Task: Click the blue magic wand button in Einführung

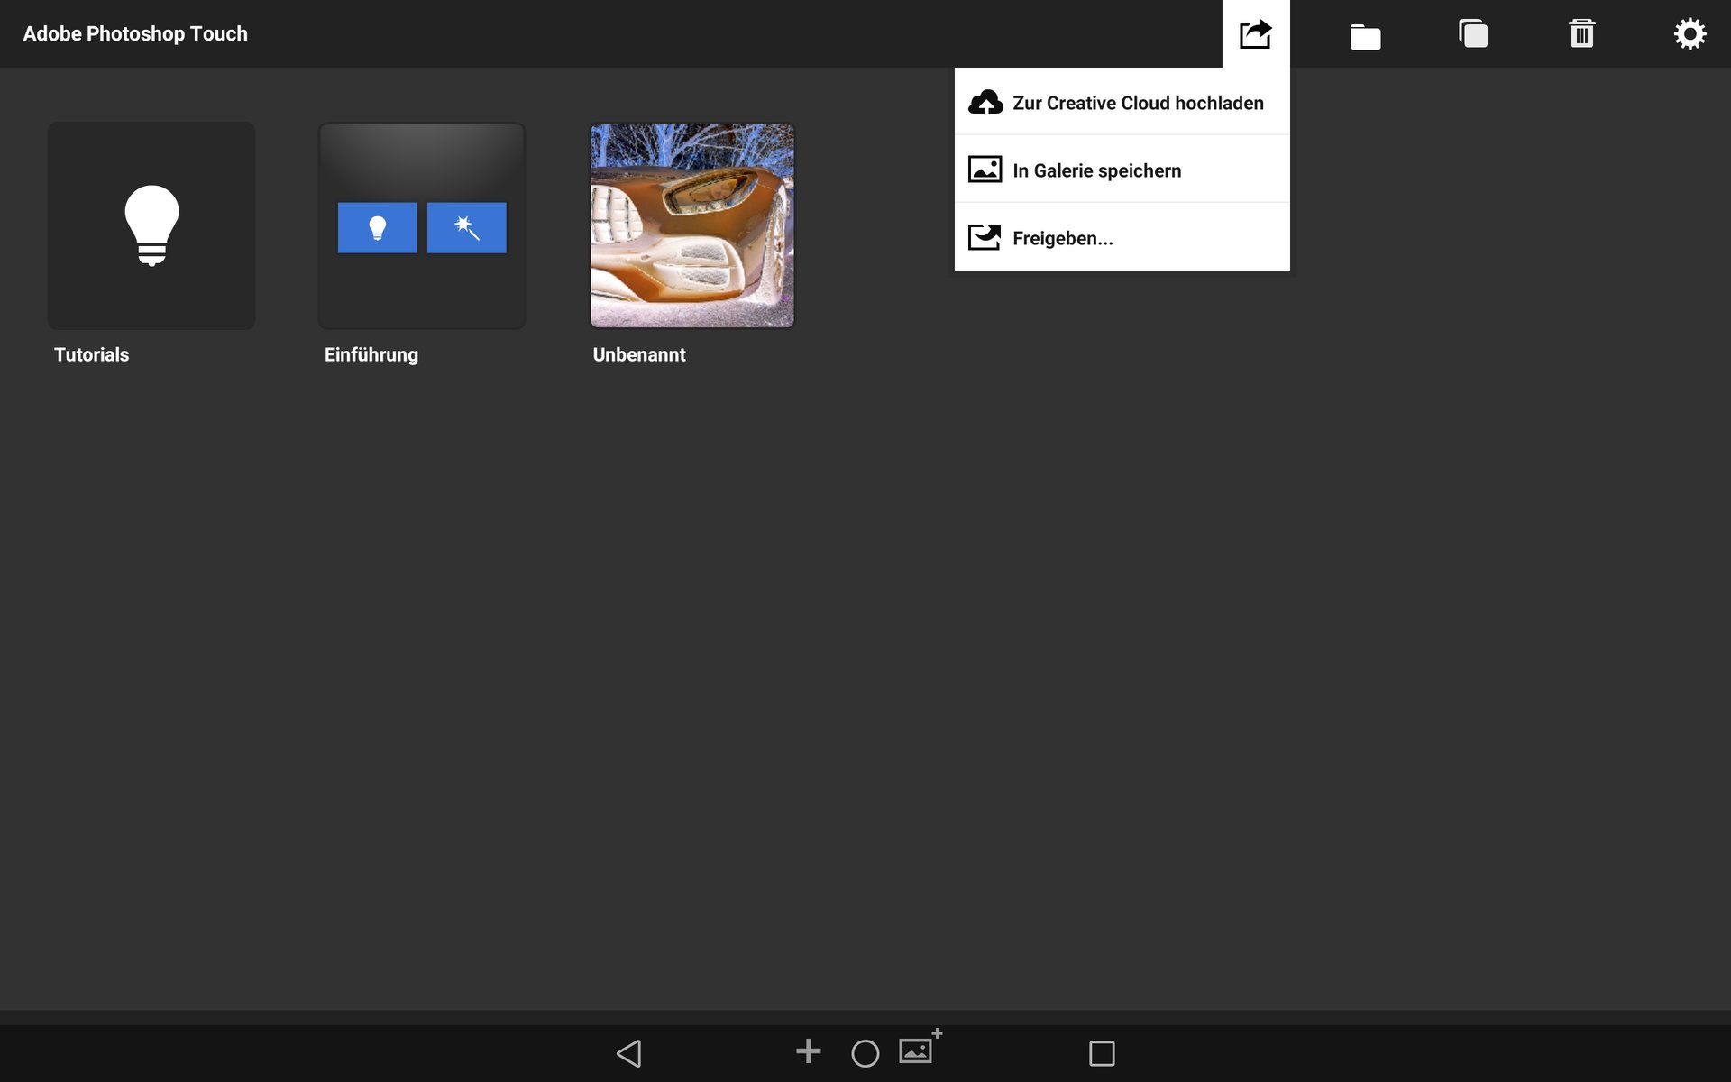Action: (466, 227)
